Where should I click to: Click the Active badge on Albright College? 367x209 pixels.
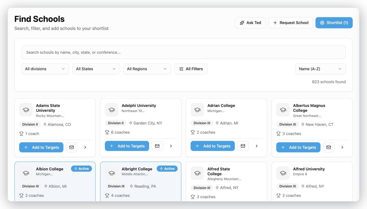[167, 169]
